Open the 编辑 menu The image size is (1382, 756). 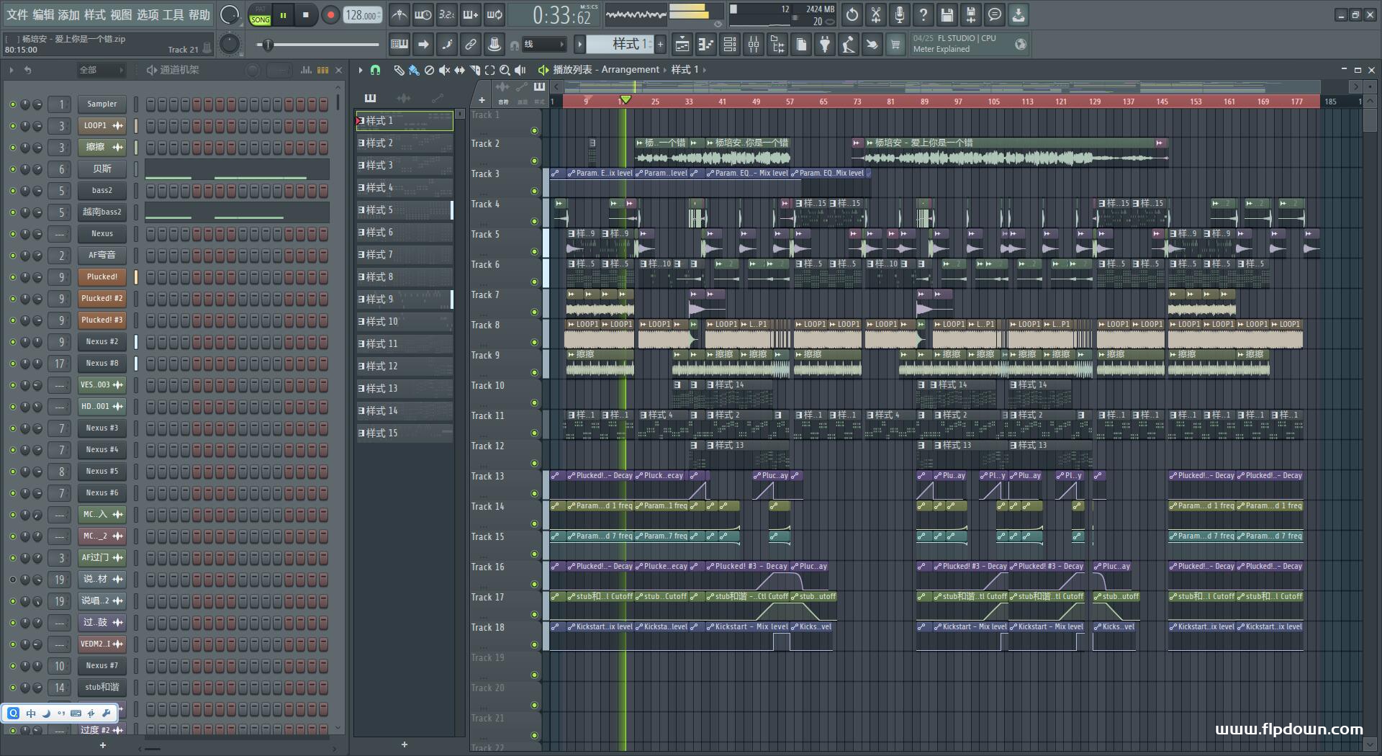click(43, 14)
